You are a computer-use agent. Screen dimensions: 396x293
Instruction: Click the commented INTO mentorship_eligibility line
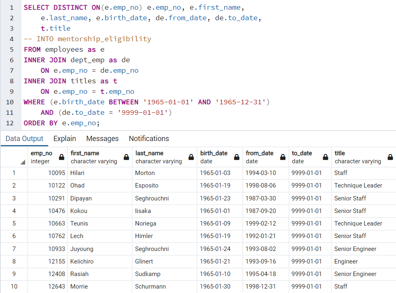pos(87,39)
